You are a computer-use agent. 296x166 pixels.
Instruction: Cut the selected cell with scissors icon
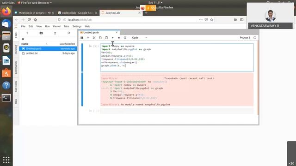click(x=94, y=38)
